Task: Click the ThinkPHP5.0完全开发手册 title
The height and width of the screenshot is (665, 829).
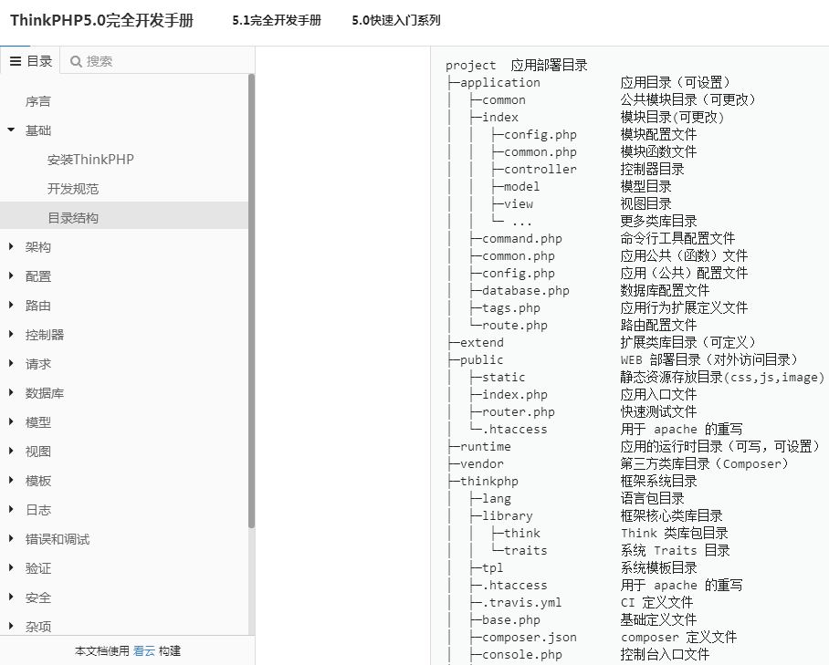Action: [x=102, y=20]
